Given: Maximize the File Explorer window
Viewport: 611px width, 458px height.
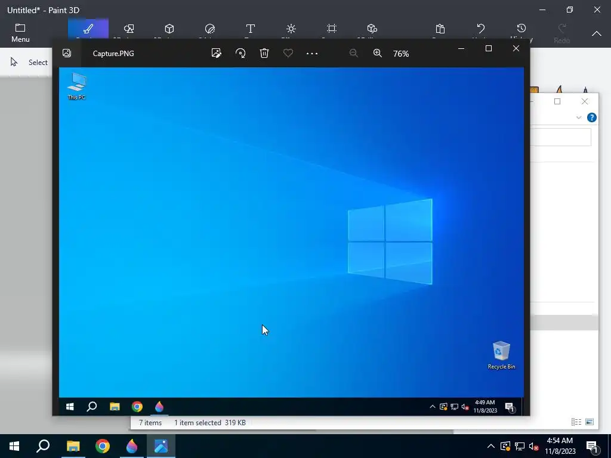Looking at the screenshot, I should [x=557, y=101].
